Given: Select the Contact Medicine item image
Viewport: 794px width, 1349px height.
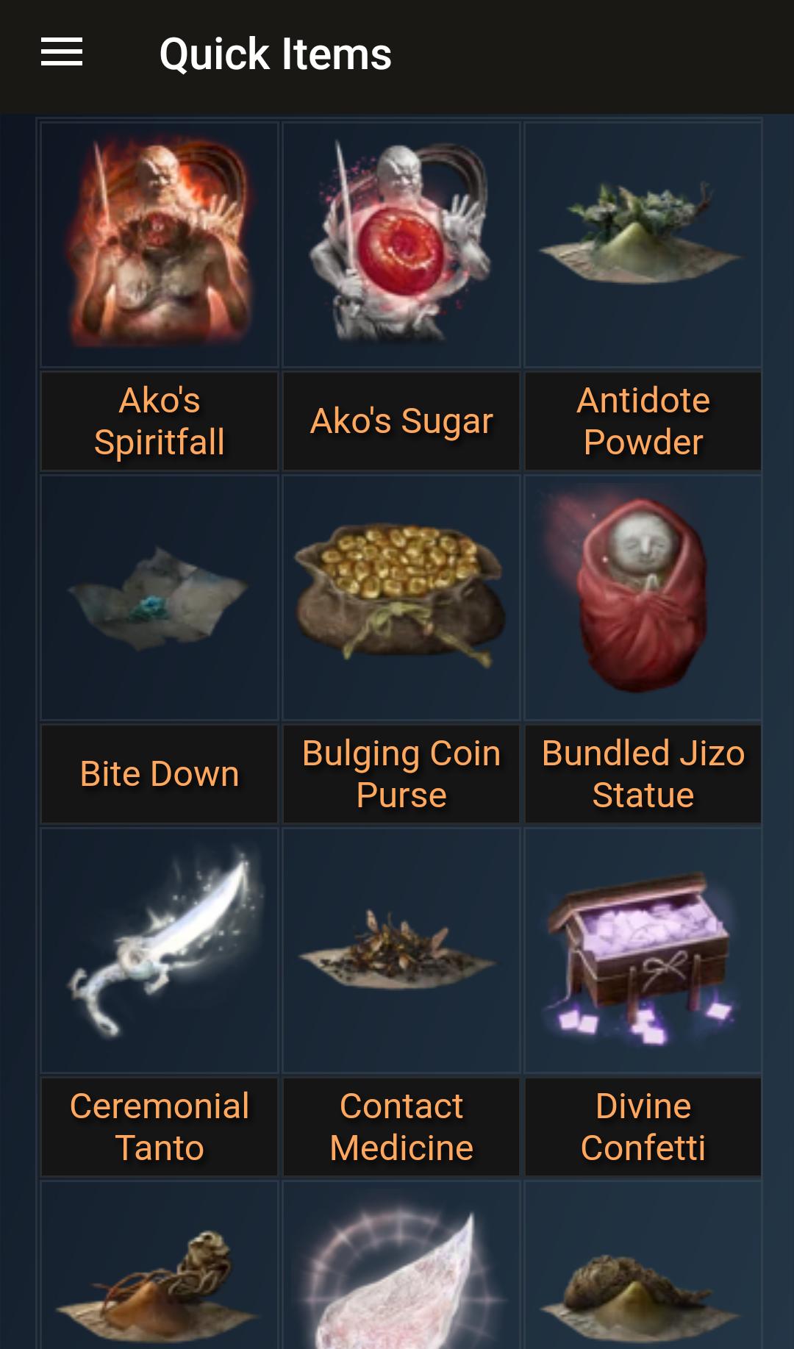Looking at the screenshot, I should 401,950.
